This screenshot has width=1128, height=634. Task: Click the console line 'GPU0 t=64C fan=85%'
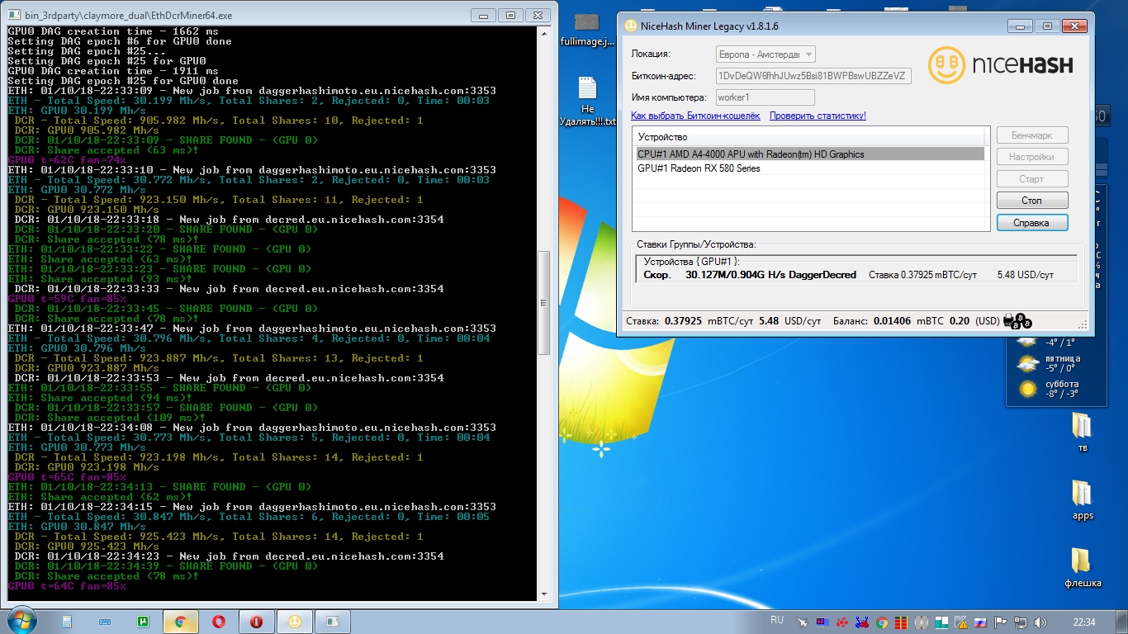click(x=67, y=586)
